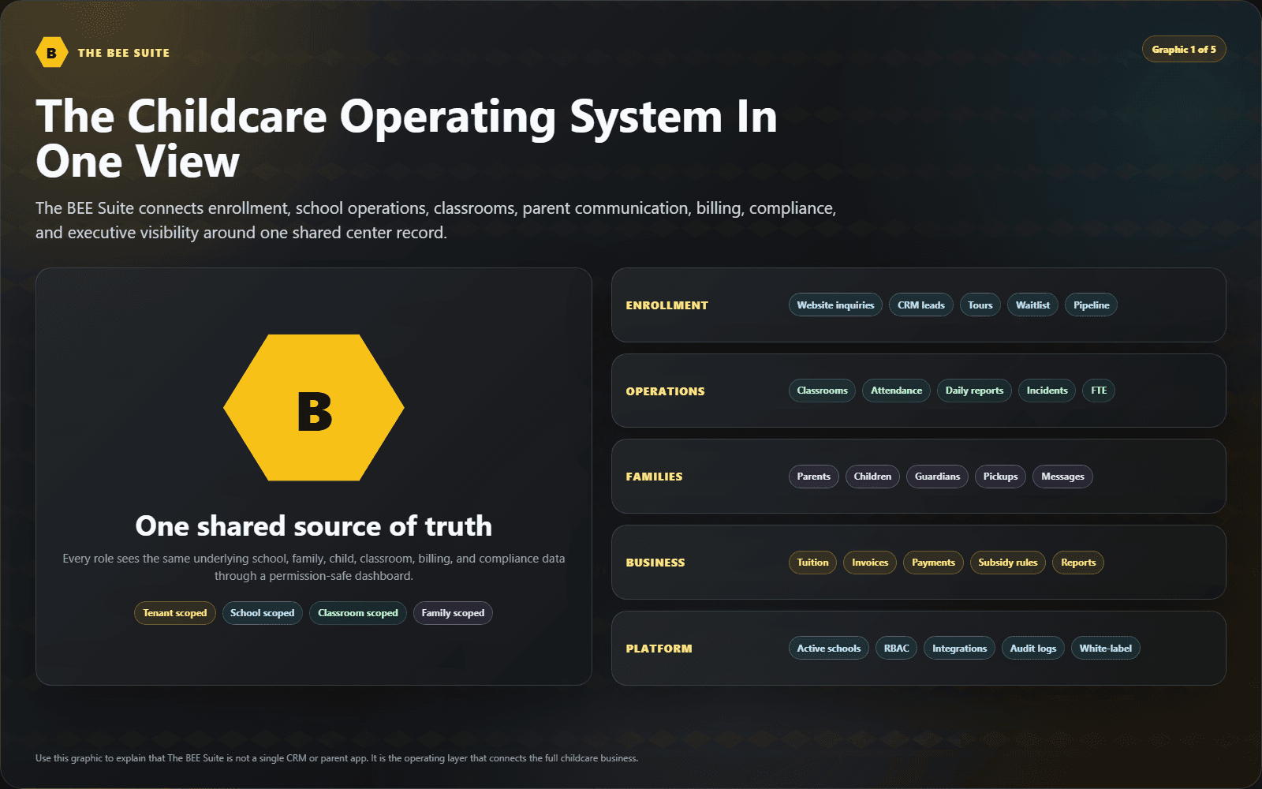Choose the Pickups chip
Screen dimensions: 1262x789
[1000, 477]
